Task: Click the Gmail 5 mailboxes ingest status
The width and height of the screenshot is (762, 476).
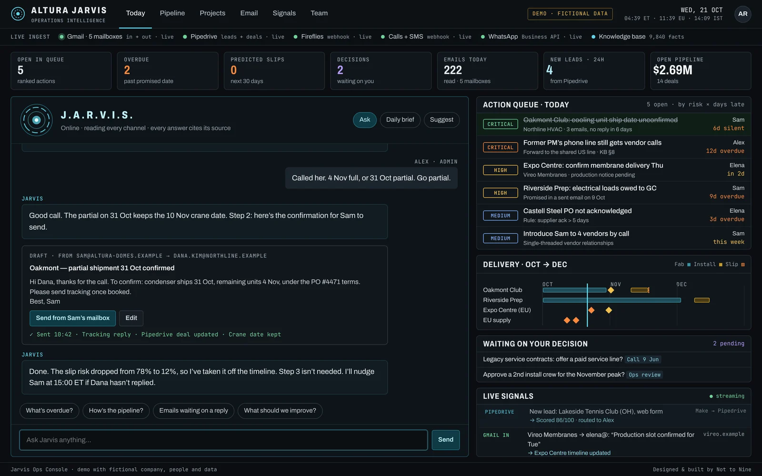Action: tap(116, 37)
